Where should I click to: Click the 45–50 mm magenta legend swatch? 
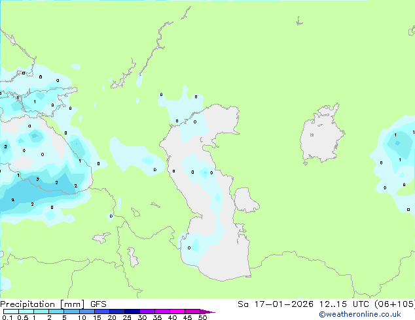pos(192,312)
